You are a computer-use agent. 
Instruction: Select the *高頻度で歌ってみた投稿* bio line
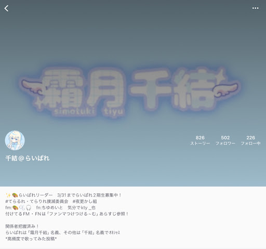(x=31, y=239)
